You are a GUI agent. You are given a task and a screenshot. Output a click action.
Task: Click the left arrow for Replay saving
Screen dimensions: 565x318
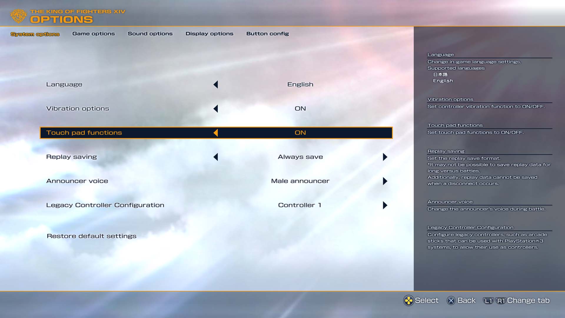click(216, 157)
